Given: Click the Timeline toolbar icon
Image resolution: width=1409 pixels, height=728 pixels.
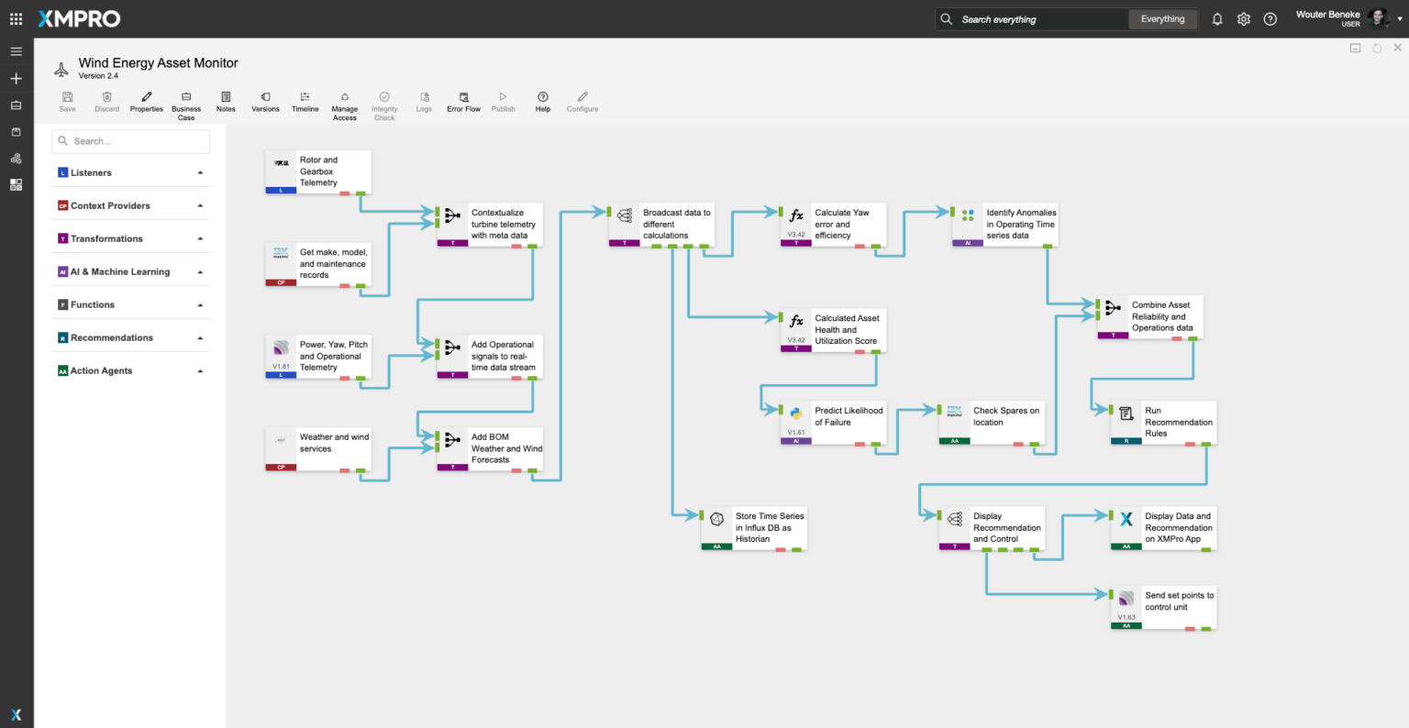Looking at the screenshot, I should (305, 101).
